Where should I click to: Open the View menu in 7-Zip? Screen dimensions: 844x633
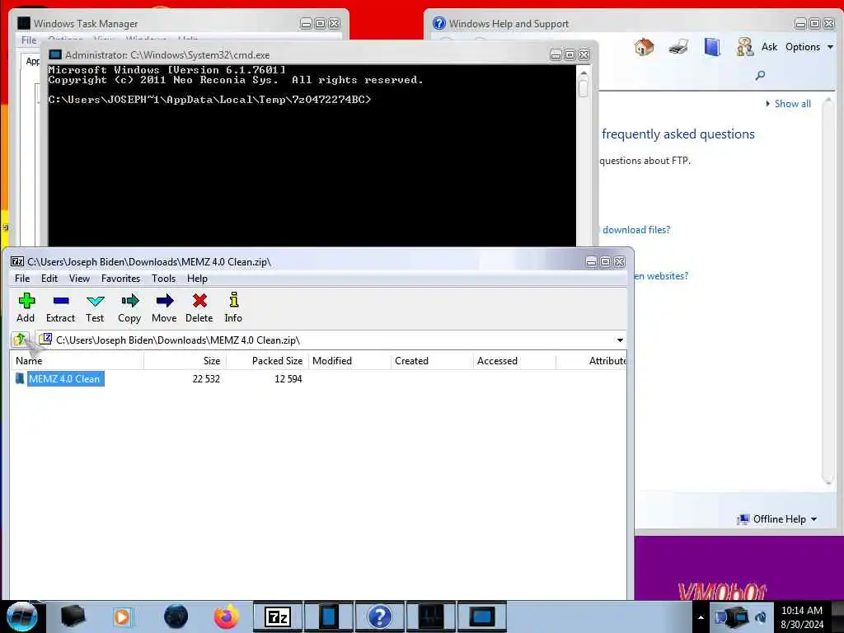click(79, 279)
